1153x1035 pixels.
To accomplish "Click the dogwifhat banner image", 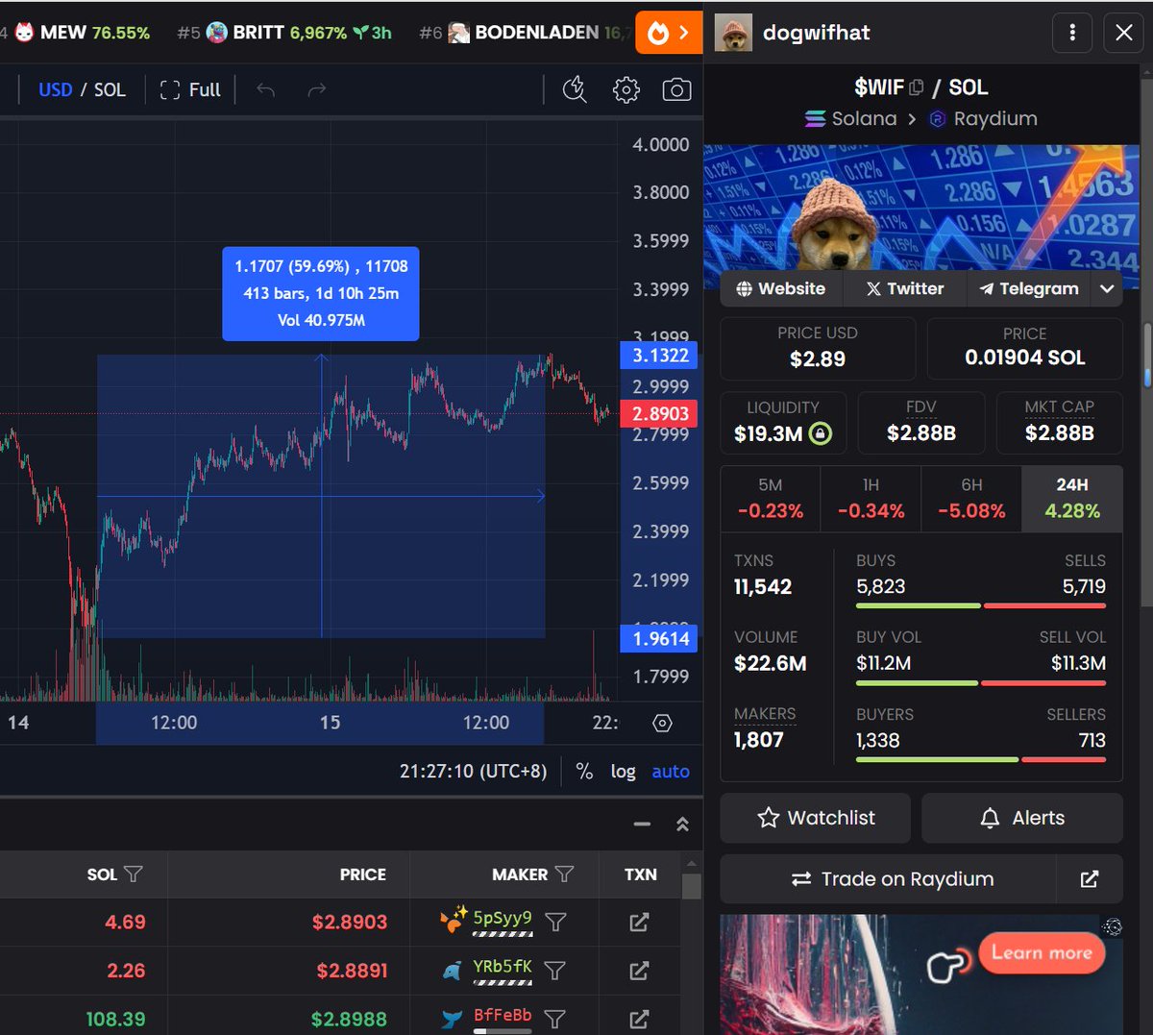I will click(921, 208).
